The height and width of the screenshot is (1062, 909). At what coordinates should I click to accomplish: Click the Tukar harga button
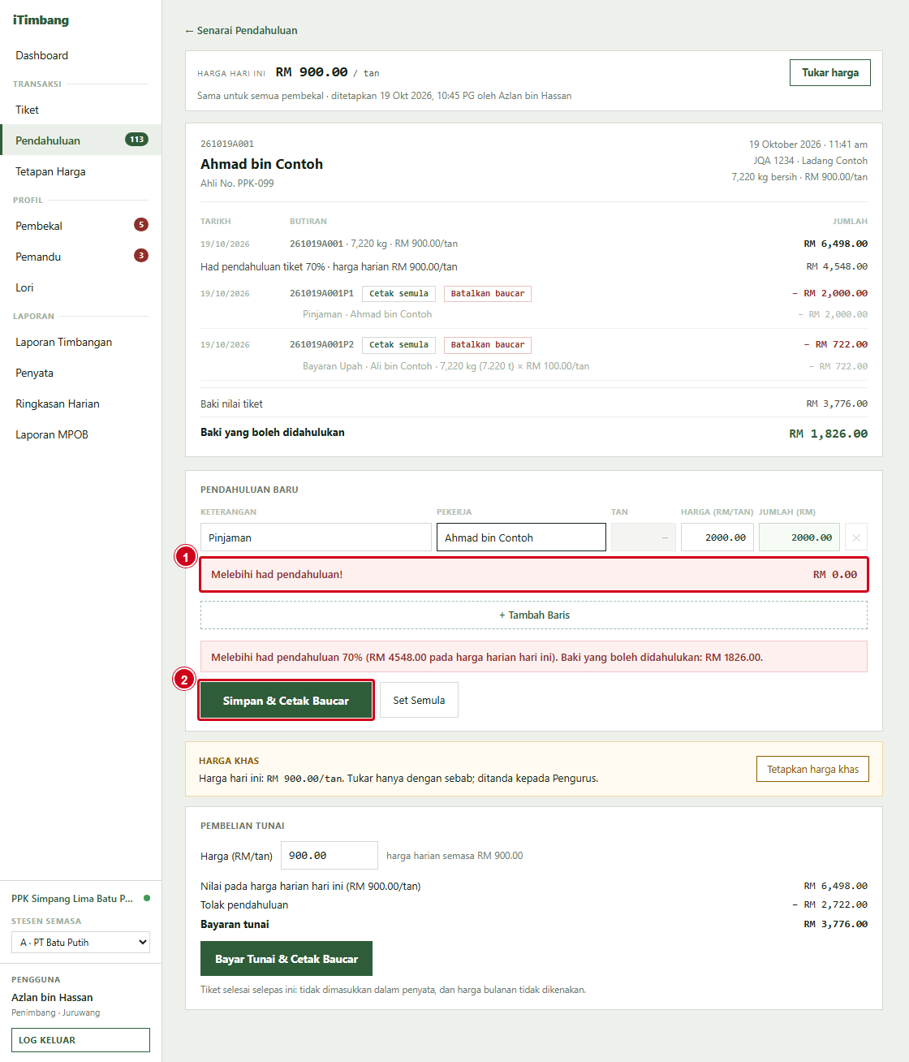(830, 72)
